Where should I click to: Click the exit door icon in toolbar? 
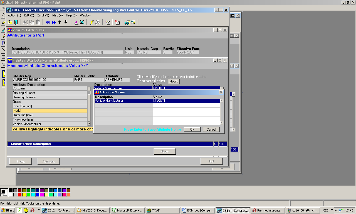pos(16,22)
